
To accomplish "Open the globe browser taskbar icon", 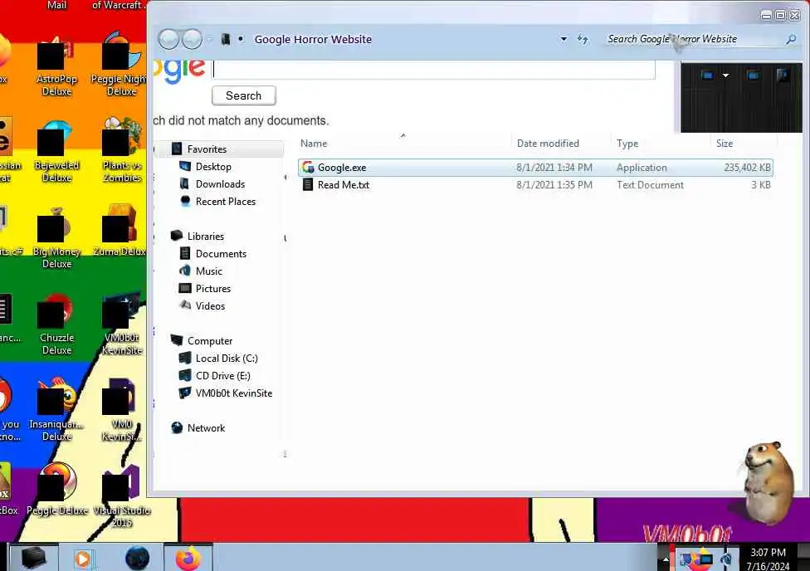I will (x=137, y=559).
